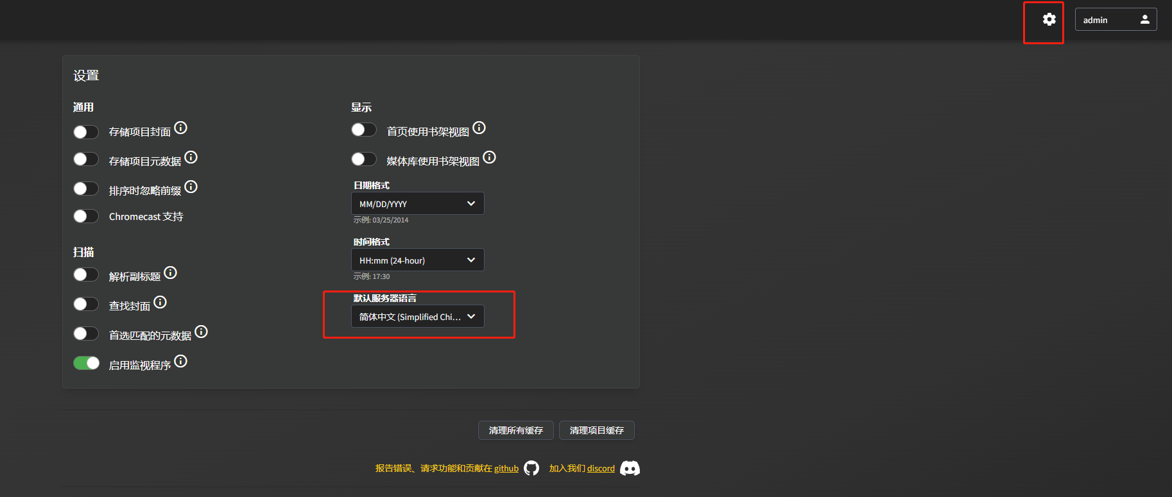Show info for 启用监视程序 setting
This screenshot has width=1172, height=497.
click(181, 361)
